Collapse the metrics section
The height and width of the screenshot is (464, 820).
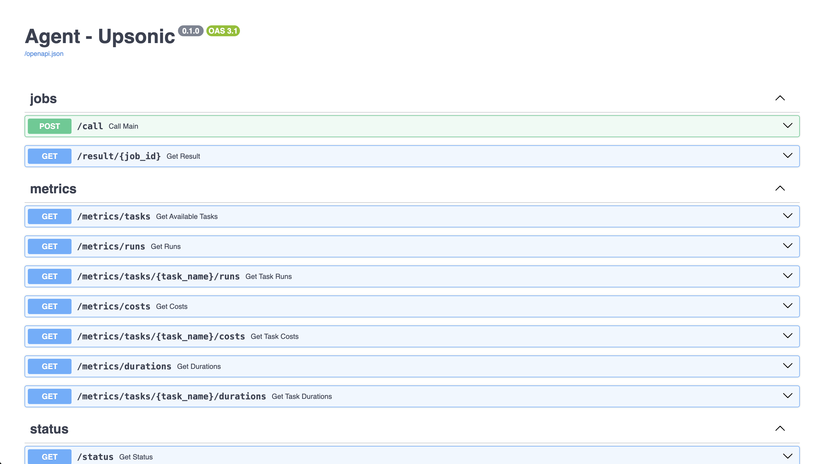780,188
